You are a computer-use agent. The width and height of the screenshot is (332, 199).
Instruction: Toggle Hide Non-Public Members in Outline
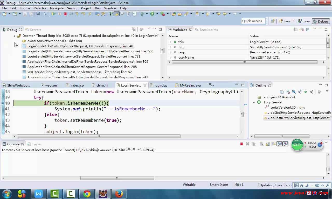306,92
